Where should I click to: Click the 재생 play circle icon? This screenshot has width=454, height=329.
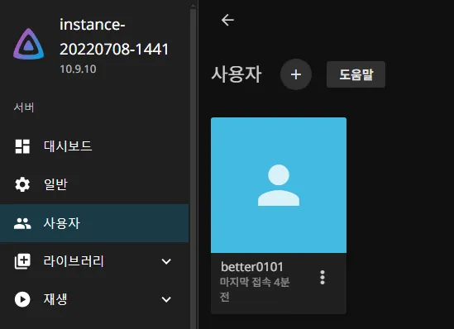click(22, 299)
